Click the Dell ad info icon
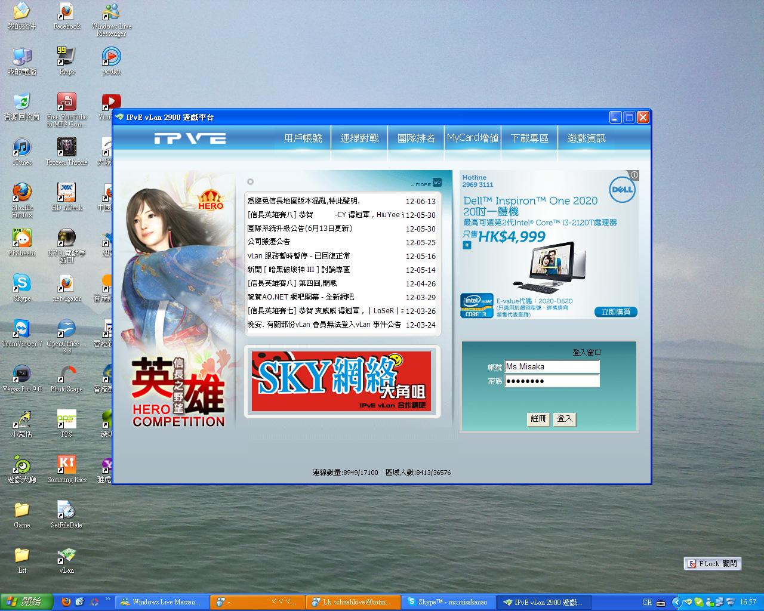Screen dimensions: 764x611 click(634, 175)
